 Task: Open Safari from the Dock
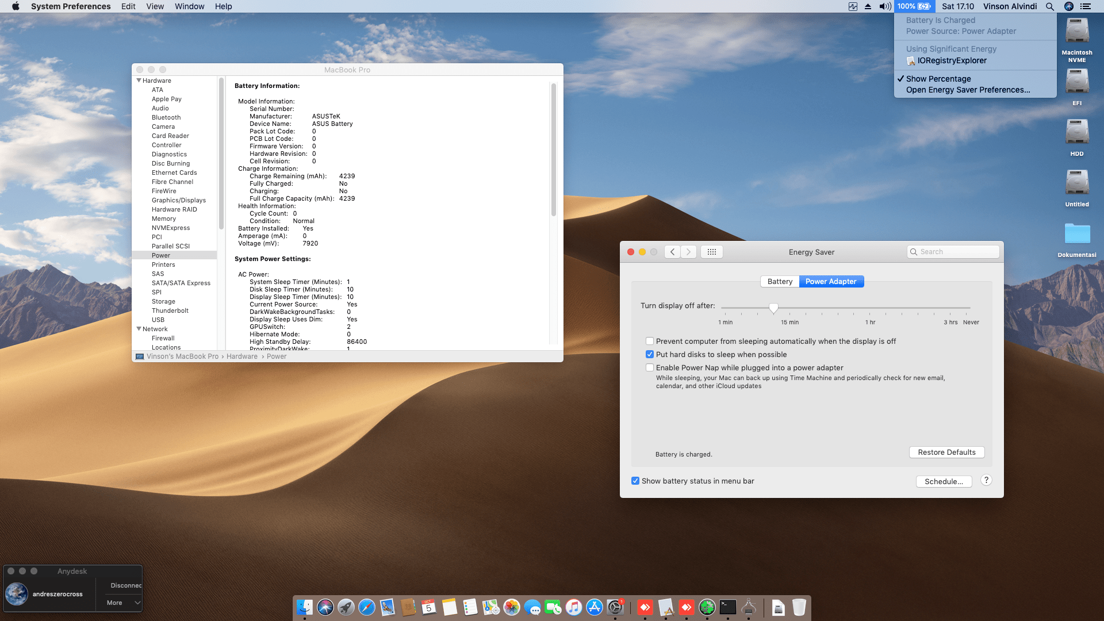pyautogui.click(x=367, y=608)
